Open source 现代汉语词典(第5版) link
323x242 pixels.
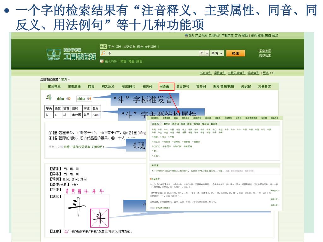point(88,147)
